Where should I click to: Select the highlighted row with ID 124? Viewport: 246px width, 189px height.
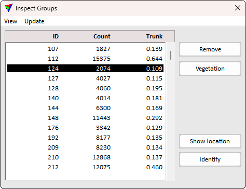click(85, 69)
